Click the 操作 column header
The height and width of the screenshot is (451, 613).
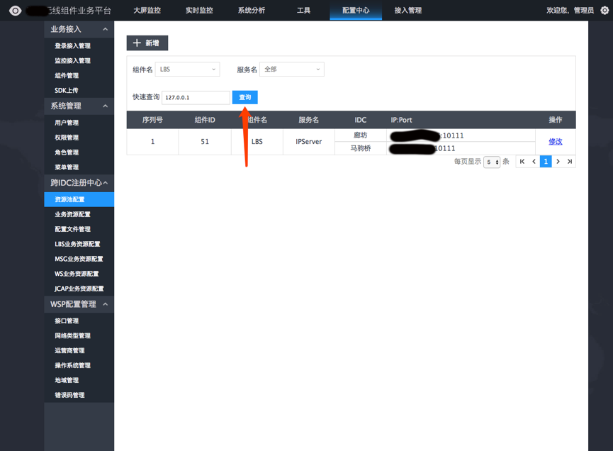pyautogui.click(x=555, y=120)
